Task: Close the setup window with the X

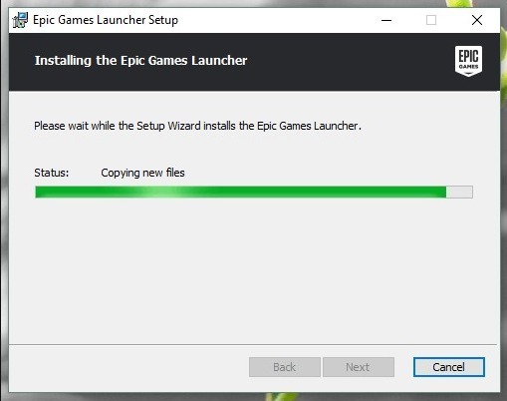Action: [477, 20]
